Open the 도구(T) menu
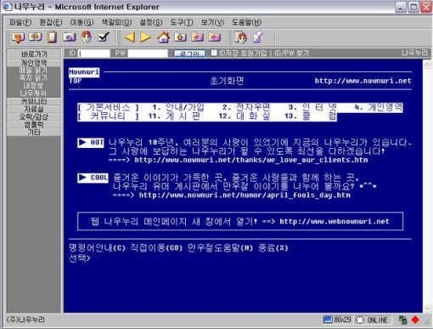The image size is (433, 329). (x=182, y=22)
